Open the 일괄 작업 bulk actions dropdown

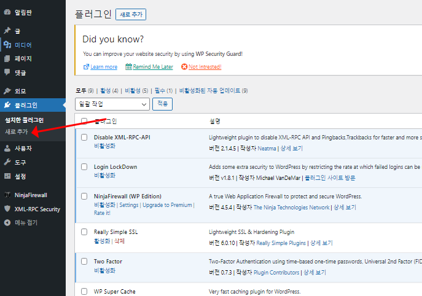coord(112,104)
